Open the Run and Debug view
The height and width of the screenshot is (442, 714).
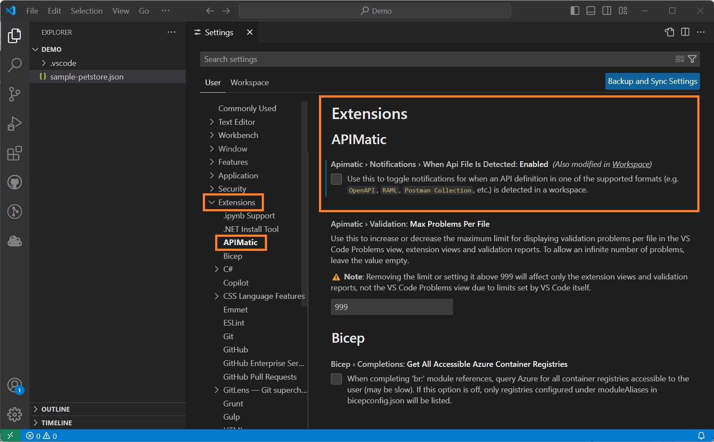pos(15,123)
